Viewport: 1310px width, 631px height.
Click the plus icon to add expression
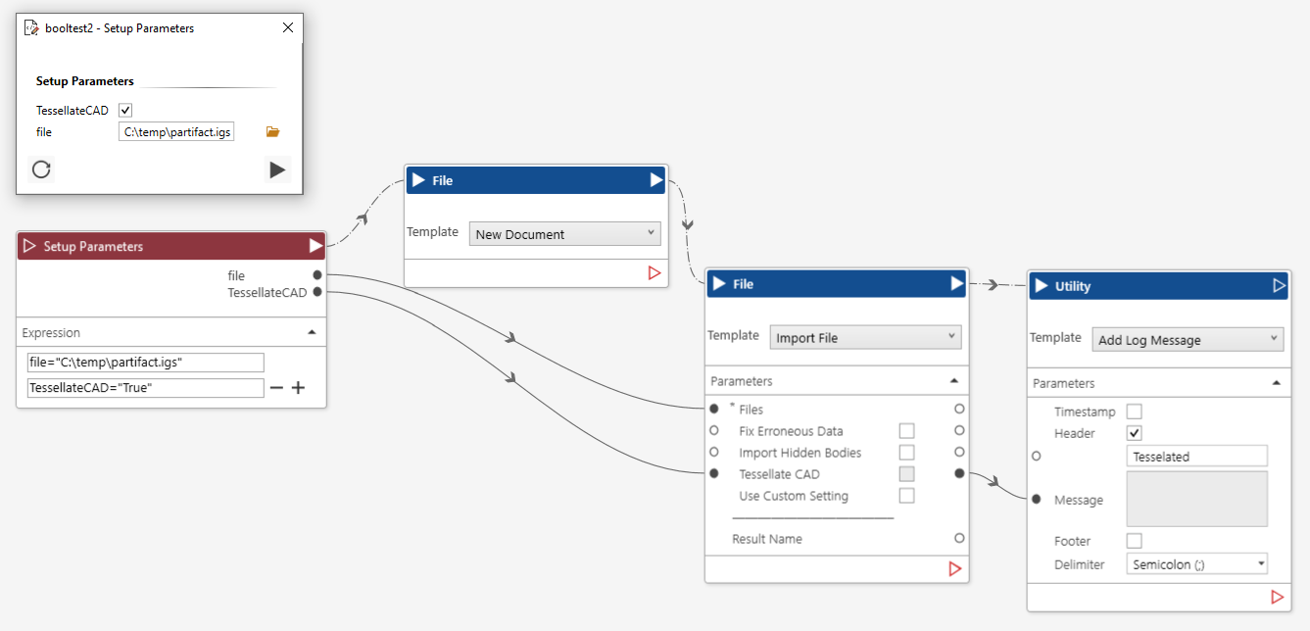(298, 388)
